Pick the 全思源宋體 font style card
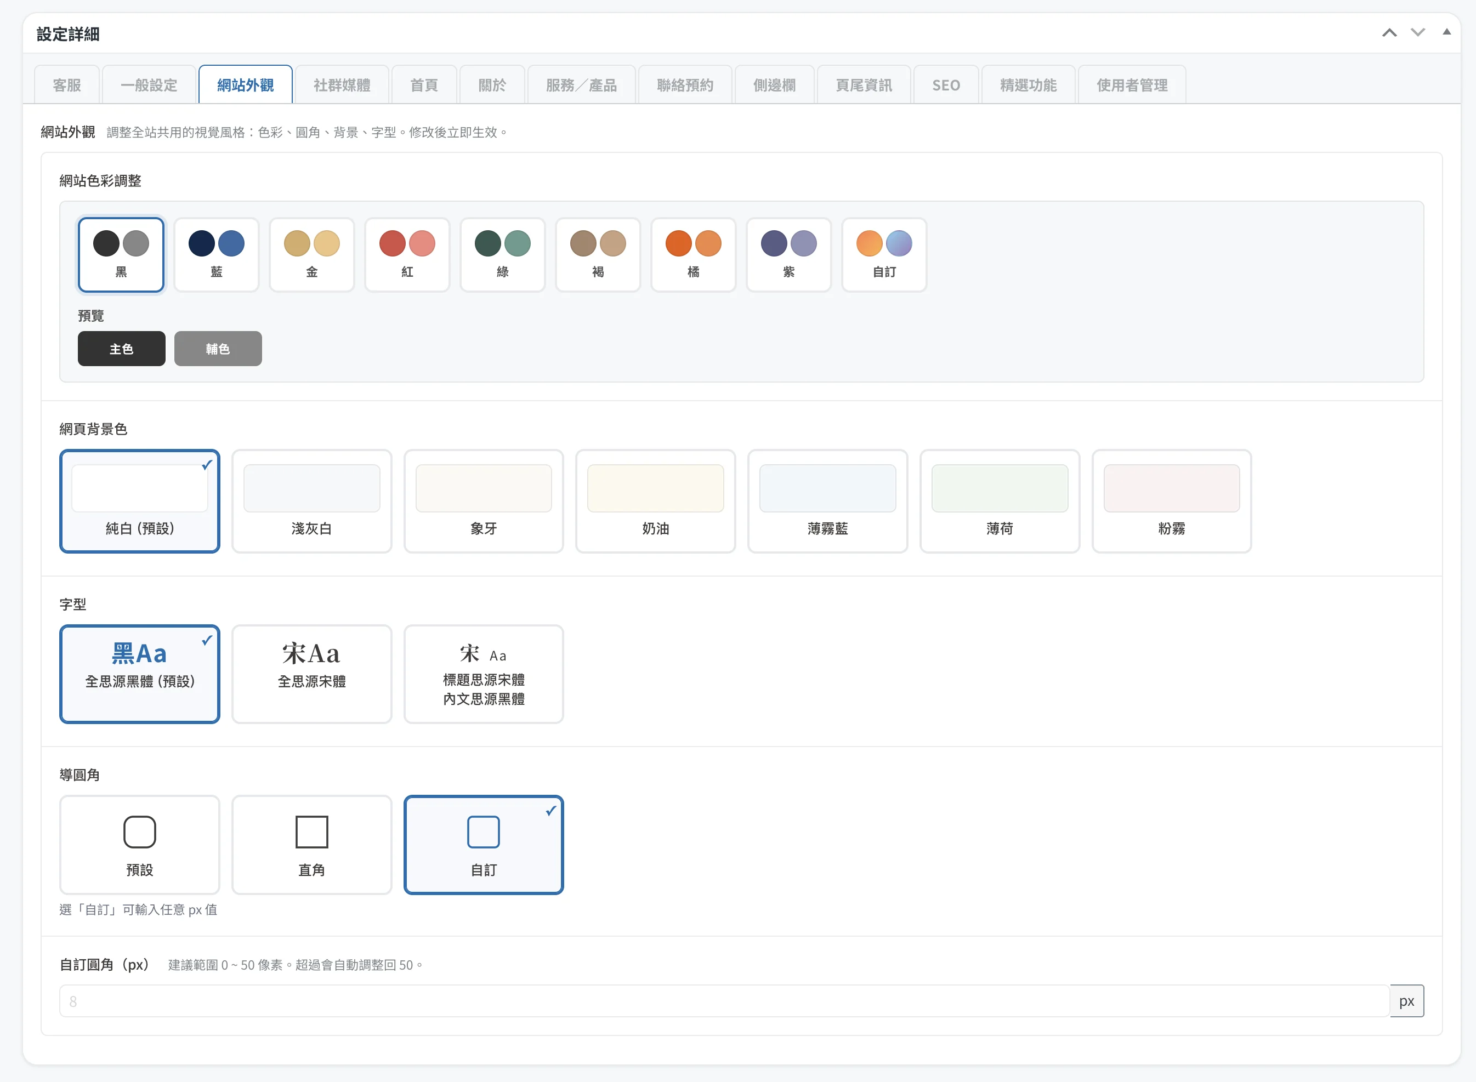Image resolution: width=1476 pixels, height=1082 pixels. point(311,673)
